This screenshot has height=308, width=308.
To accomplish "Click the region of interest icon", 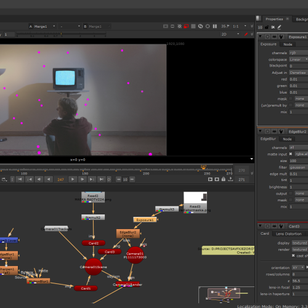I will coord(172,26).
